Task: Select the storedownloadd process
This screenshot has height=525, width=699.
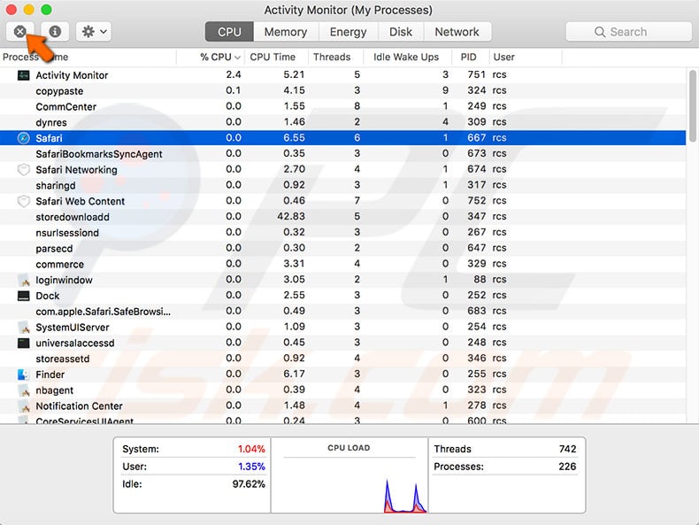Action: [x=342, y=217]
